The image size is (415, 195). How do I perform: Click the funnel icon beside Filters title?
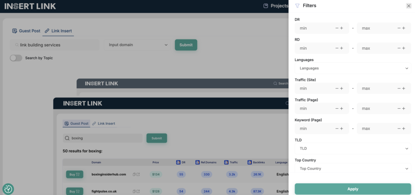pos(297,6)
